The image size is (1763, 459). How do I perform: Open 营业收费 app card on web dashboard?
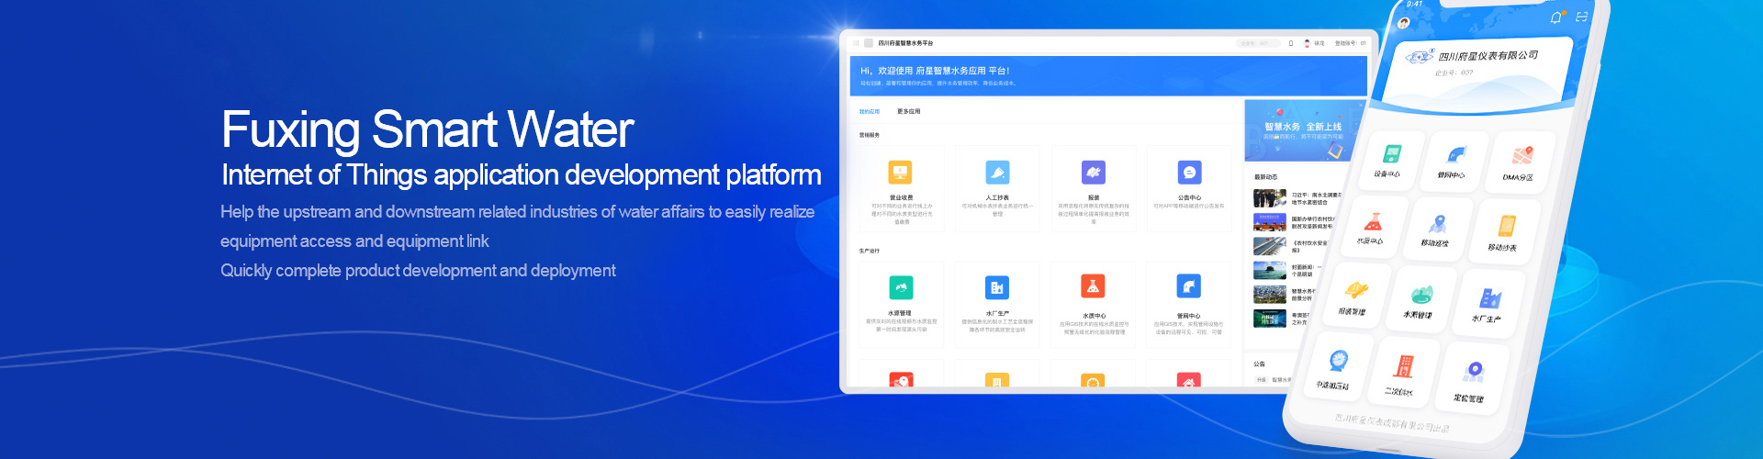coord(901,189)
